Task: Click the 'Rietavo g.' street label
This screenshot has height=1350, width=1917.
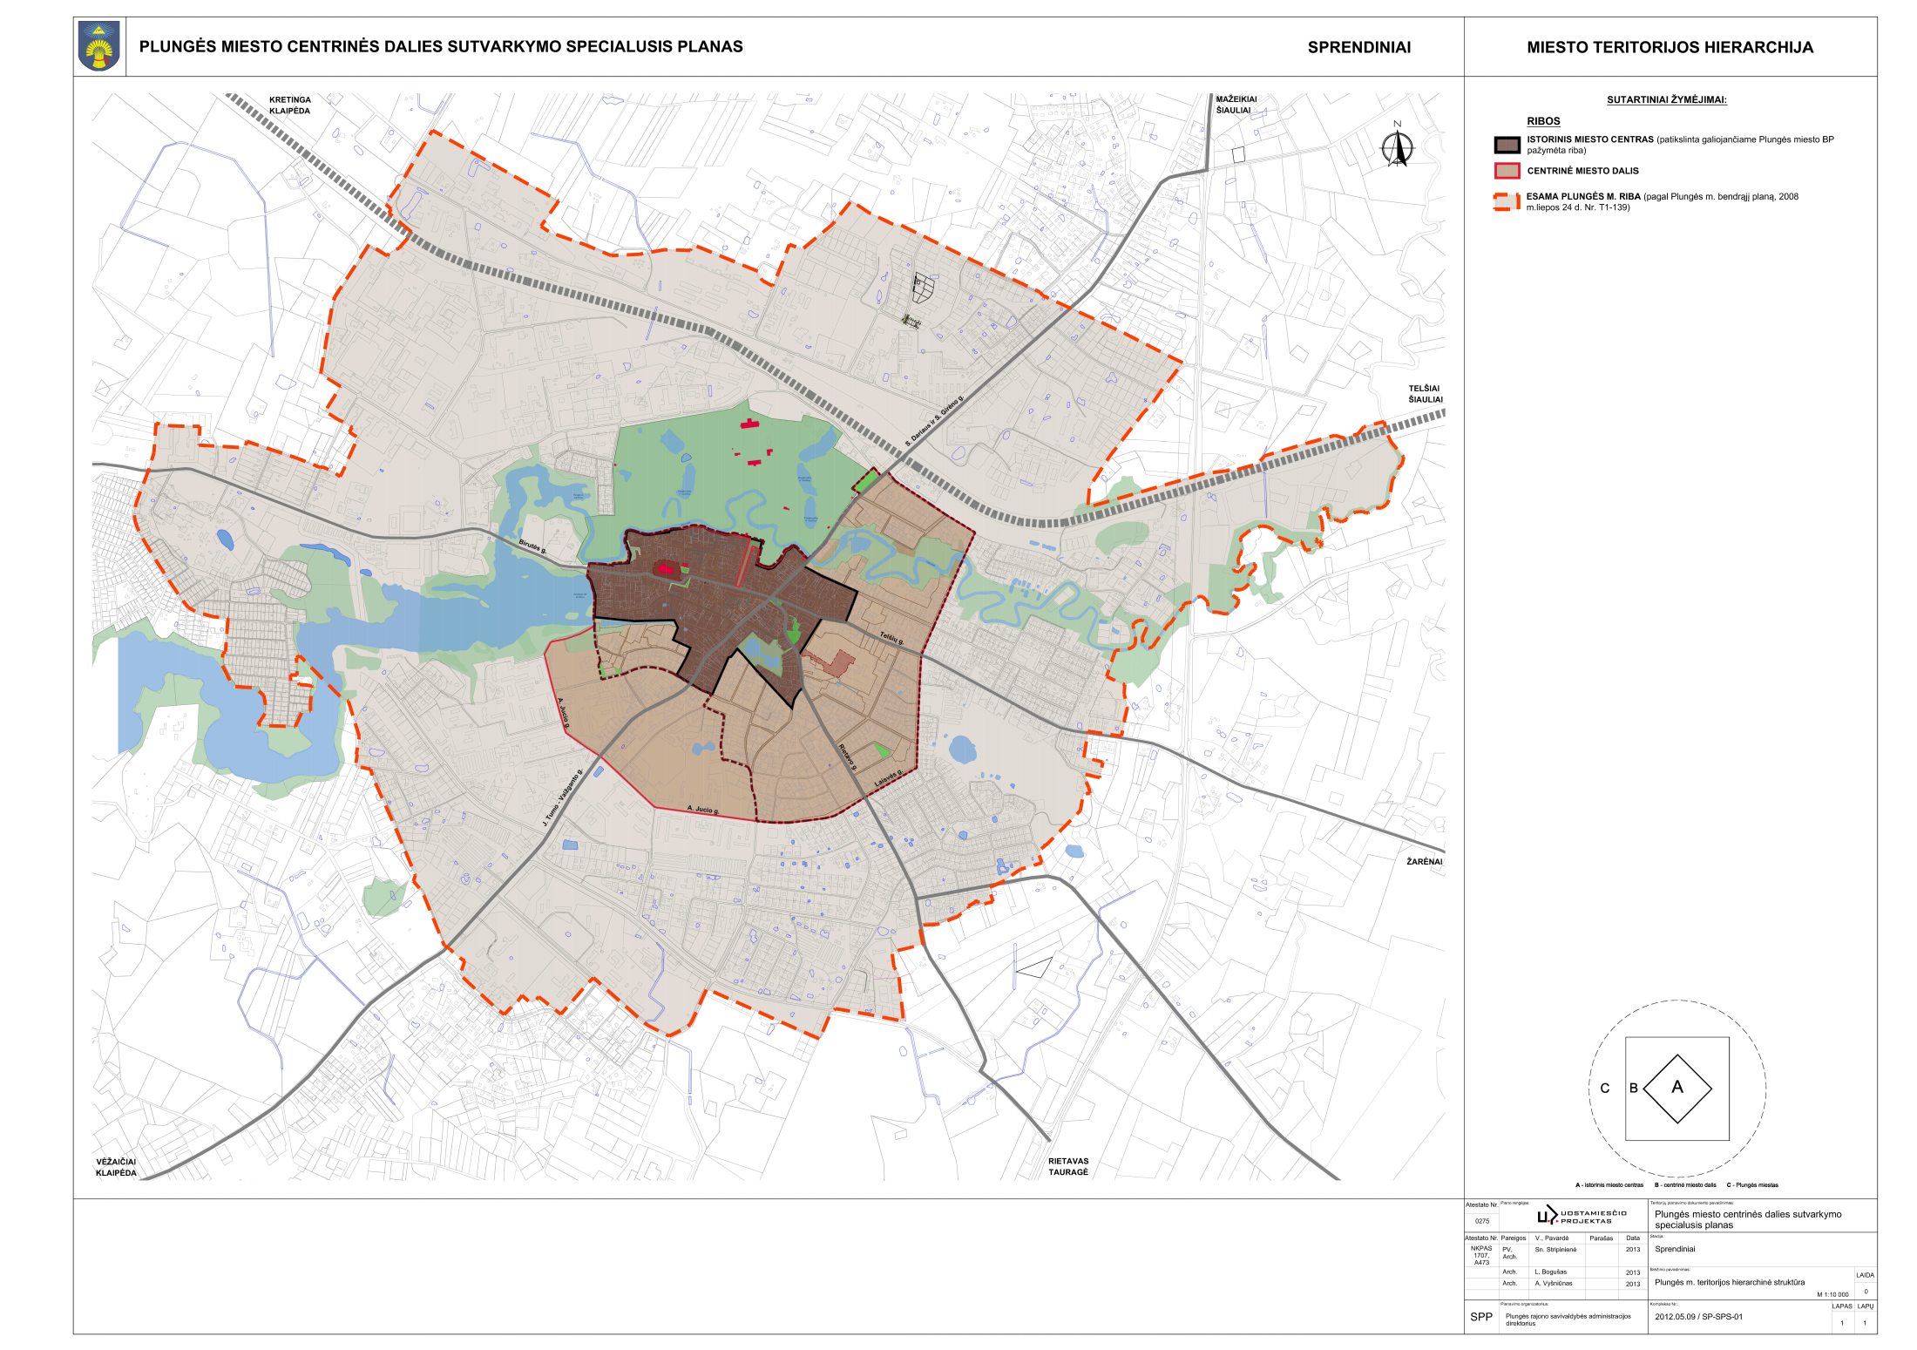Action: 847,756
